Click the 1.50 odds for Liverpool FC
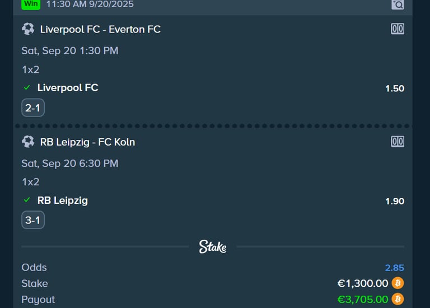Viewport: 430px width, 308px height. (395, 88)
